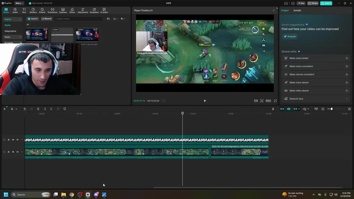This screenshot has width=354, height=199.
Task: Click the timeline zoom in magnifier
Action: (349, 109)
